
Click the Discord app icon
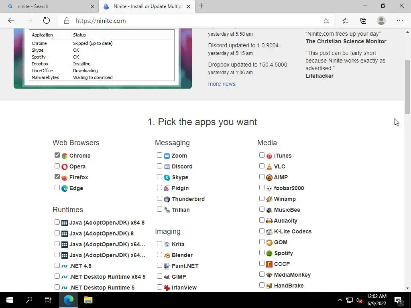pos(167,166)
